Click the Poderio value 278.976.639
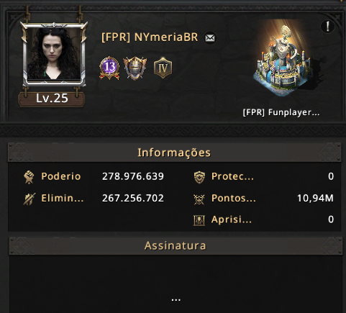The width and height of the screenshot is (346, 313). tap(133, 176)
